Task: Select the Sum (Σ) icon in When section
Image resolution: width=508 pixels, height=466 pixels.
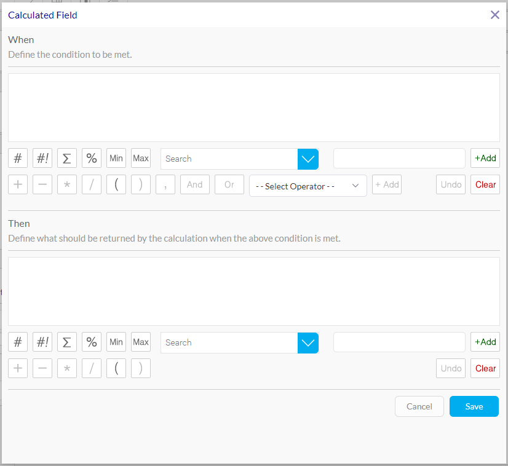Action: pyautogui.click(x=66, y=158)
